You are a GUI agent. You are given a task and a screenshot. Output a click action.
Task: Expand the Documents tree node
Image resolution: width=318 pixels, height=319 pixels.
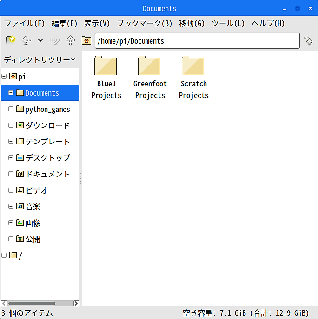[x=11, y=93]
